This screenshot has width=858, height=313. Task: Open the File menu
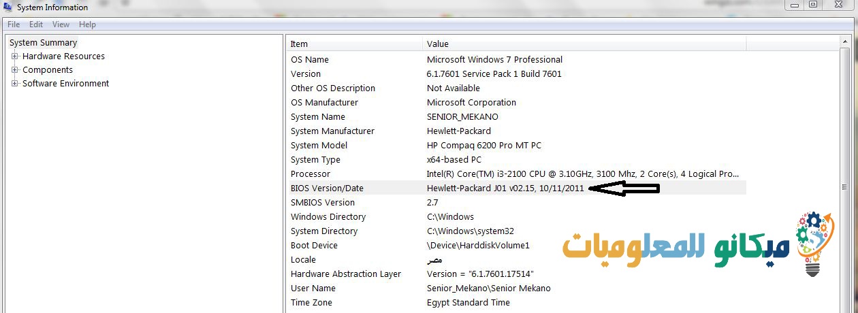point(14,24)
